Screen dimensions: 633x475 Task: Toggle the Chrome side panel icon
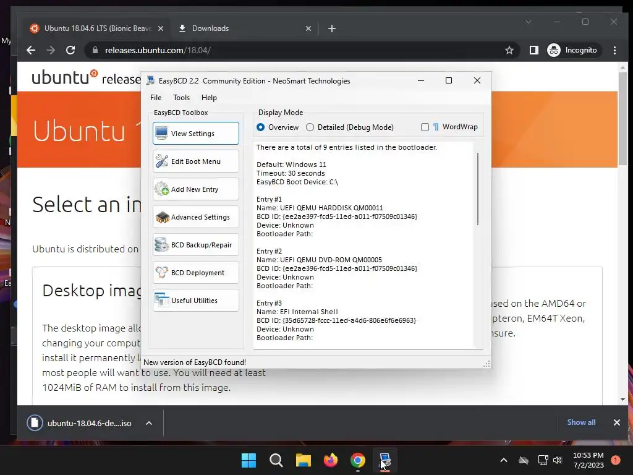533,50
